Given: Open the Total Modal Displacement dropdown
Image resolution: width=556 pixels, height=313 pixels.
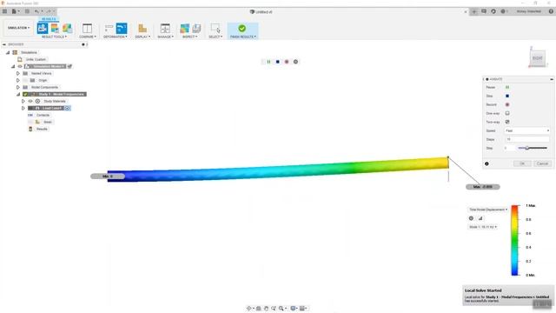Looking at the screenshot, I should [488, 210].
